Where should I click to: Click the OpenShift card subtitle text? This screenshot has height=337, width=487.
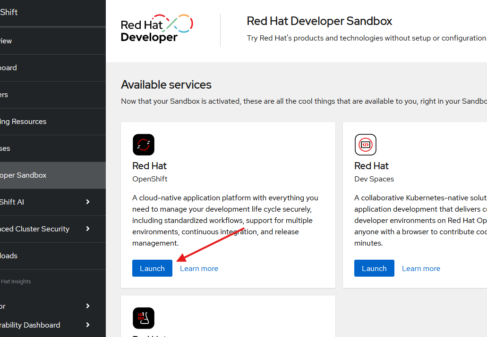coord(150,179)
